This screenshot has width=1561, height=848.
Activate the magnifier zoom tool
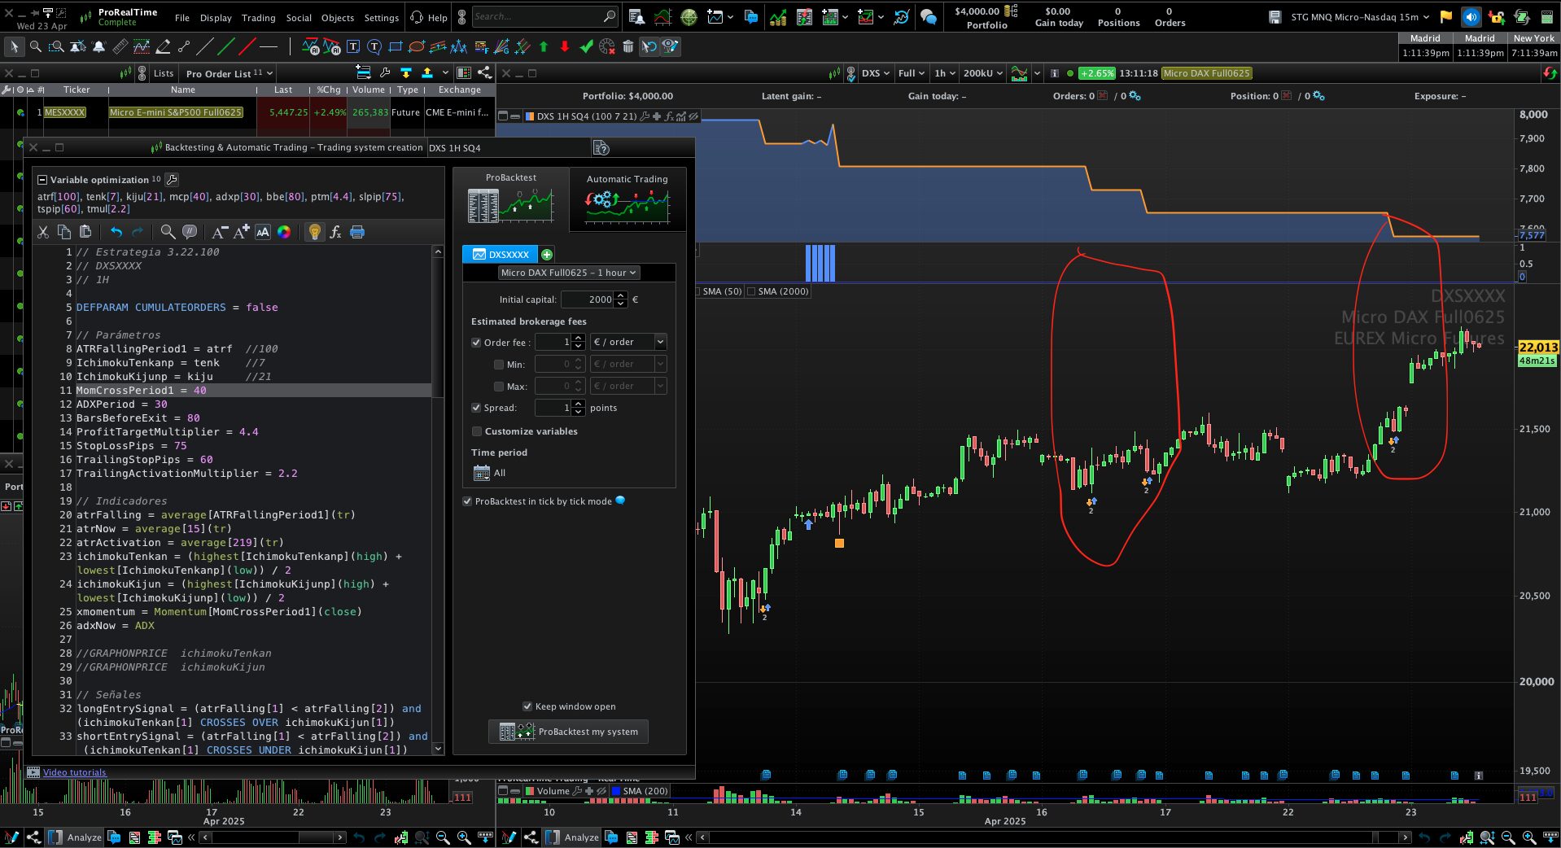pyautogui.click(x=36, y=47)
